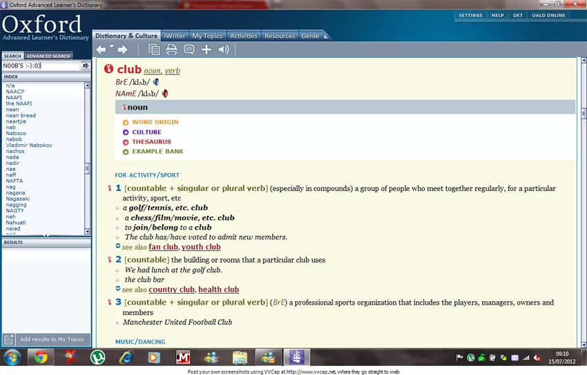Play the NAmE pronunciation of club
This screenshot has height=375, width=587.
pos(165,93)
